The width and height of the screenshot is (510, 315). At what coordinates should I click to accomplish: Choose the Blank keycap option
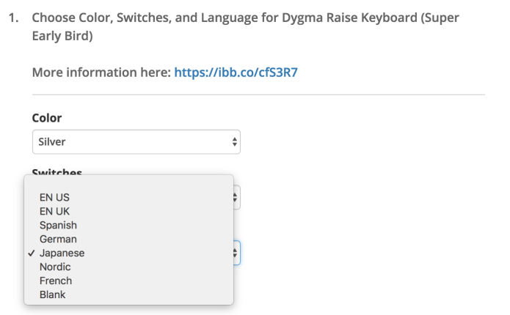52,294
